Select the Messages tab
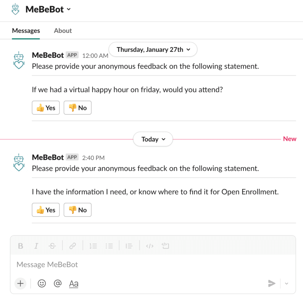303x303 pixels. click(x=26, y=31)
